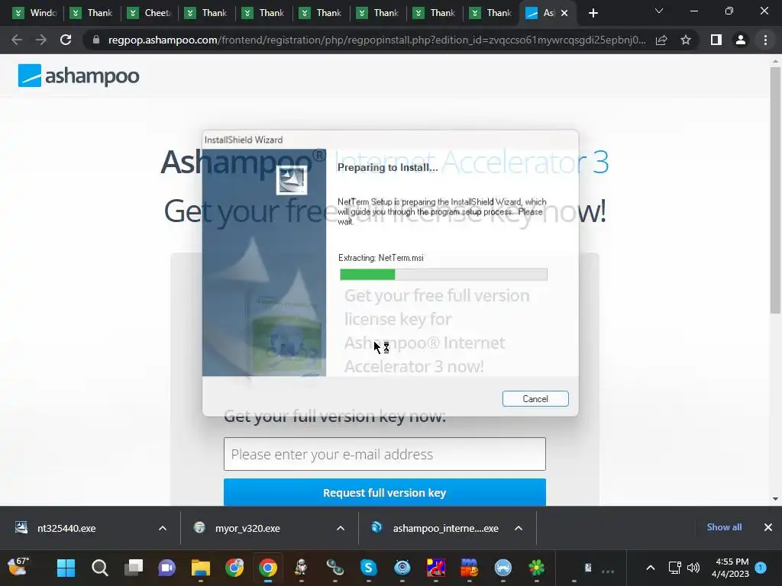Open the weather widget showing 67°

(18, 566)
